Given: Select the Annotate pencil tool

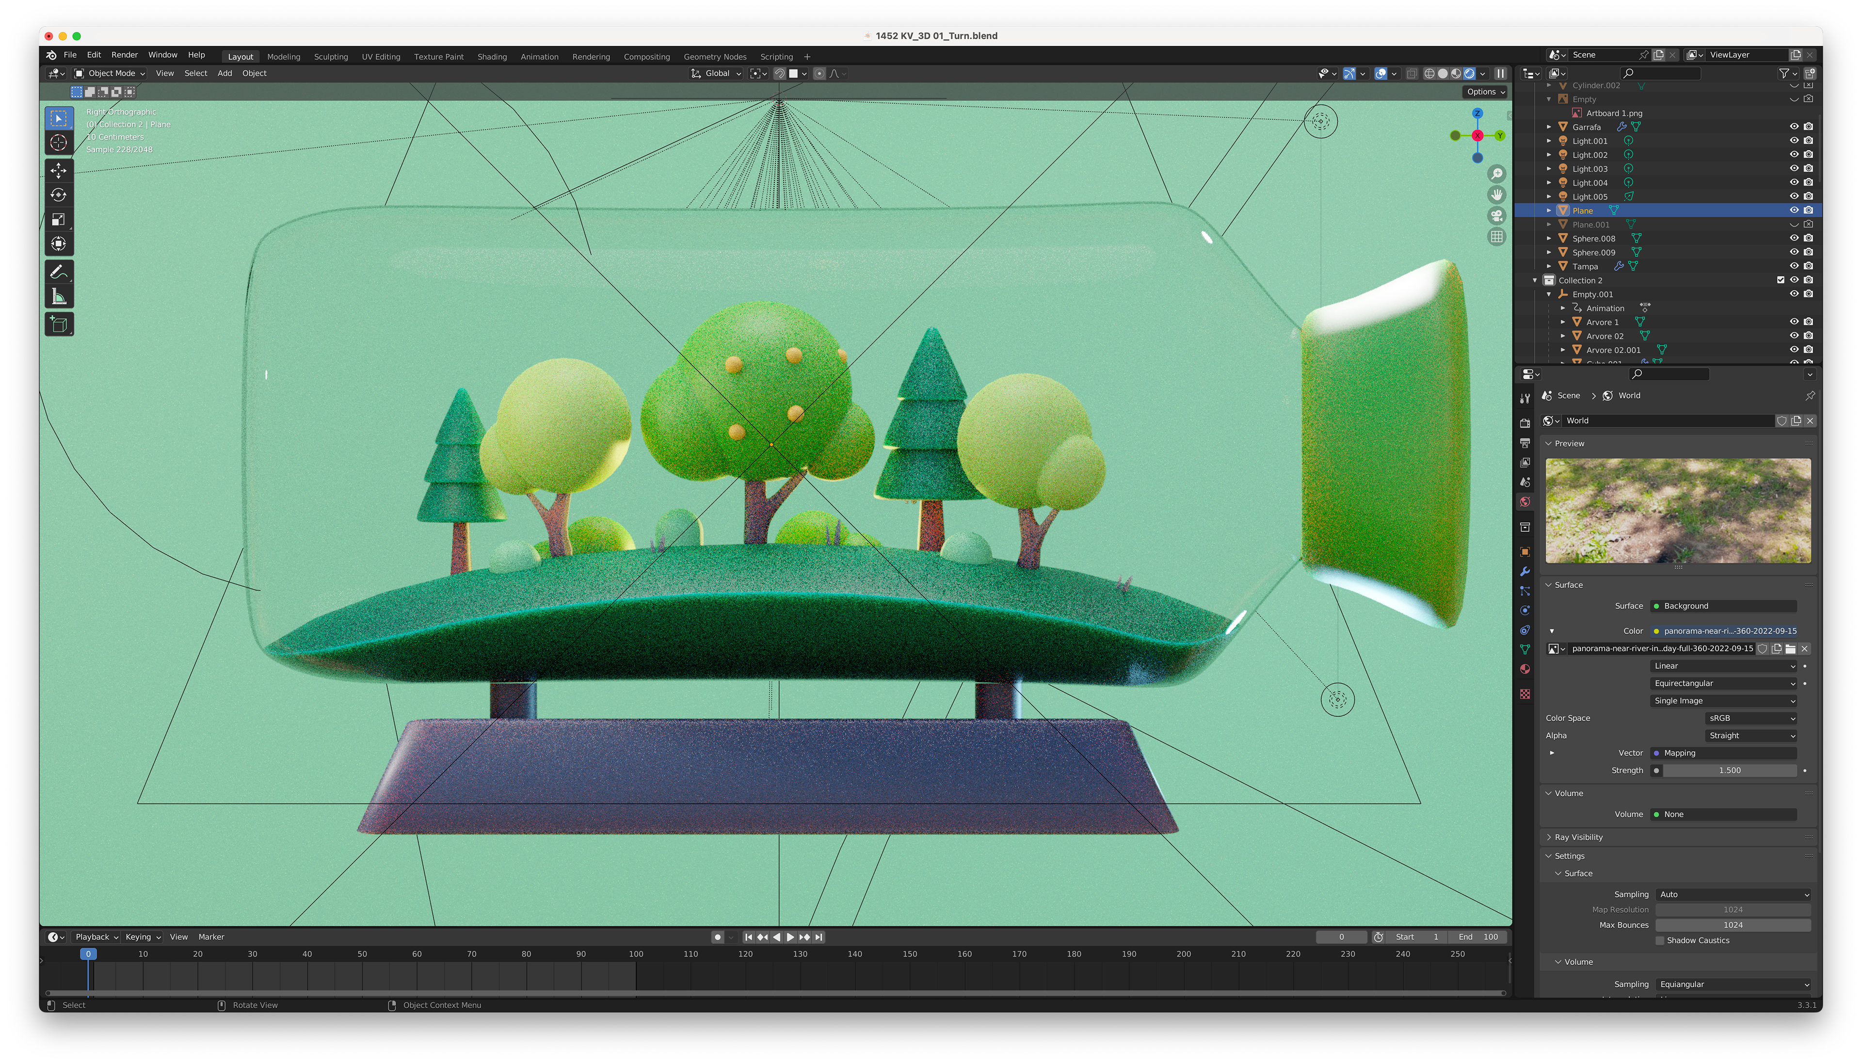Looking at the screenshot, I should pyautogui.click(x=59, y=272).
